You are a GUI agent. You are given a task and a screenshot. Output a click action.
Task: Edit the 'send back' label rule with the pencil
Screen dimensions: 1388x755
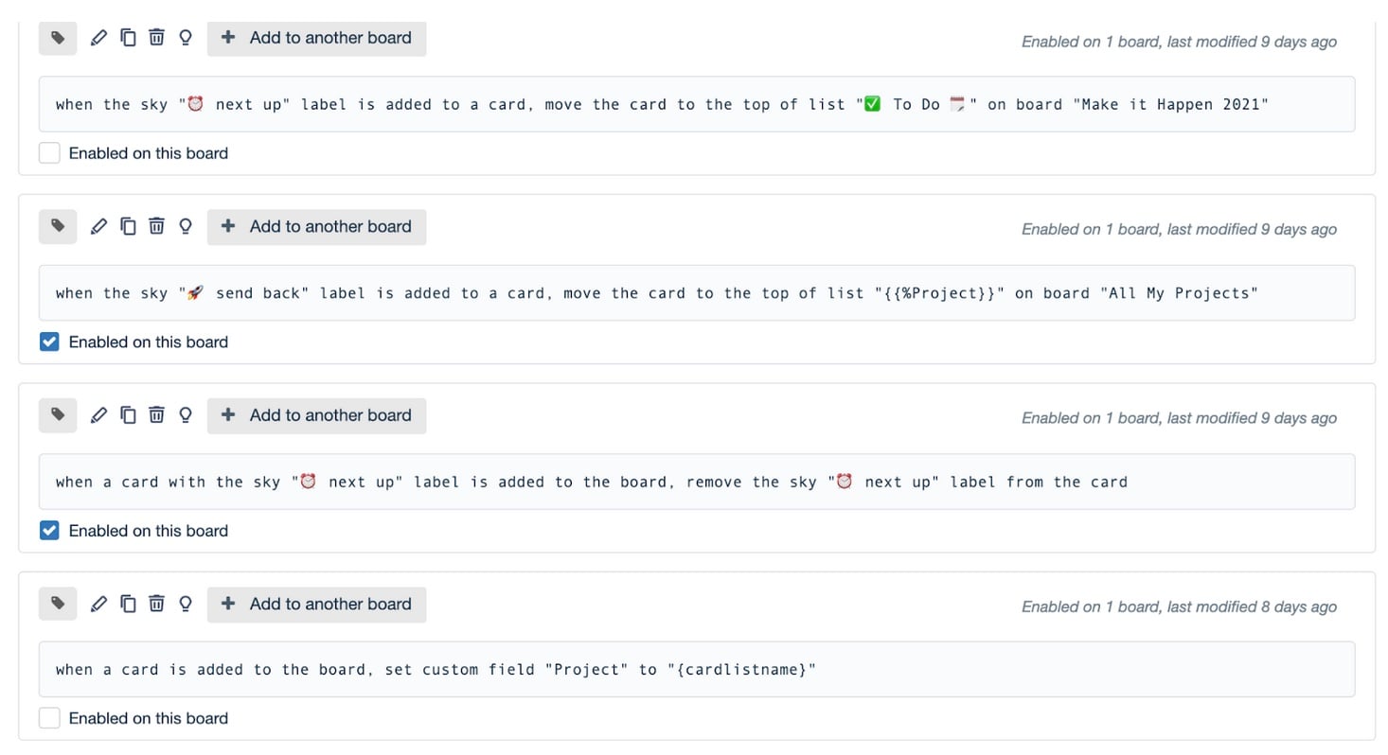tap(98, 226)
